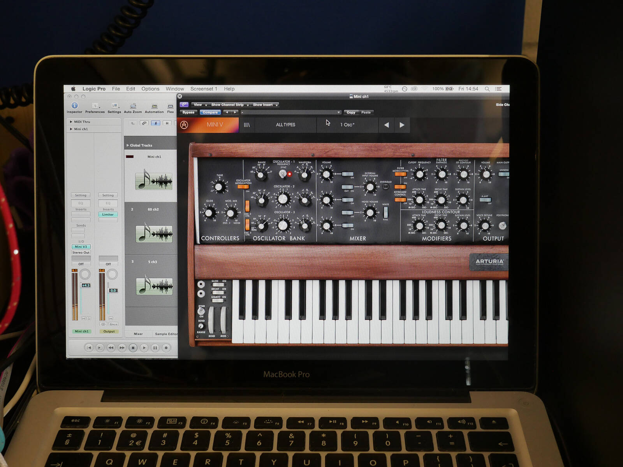Toggle the A-440 switch

point(485,200)
